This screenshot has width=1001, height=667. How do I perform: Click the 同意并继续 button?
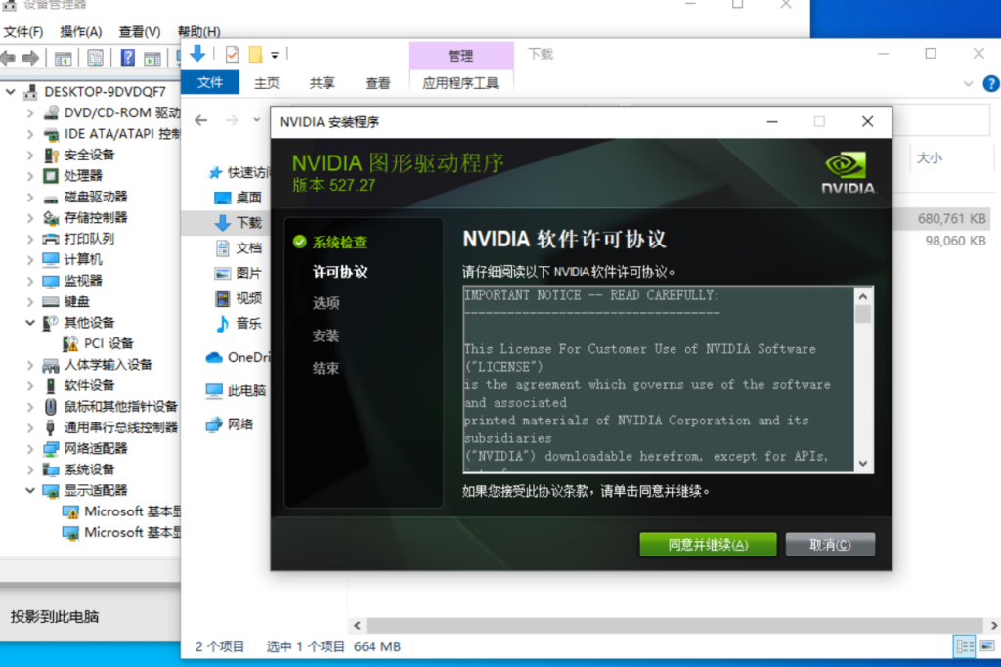(708, 545)
